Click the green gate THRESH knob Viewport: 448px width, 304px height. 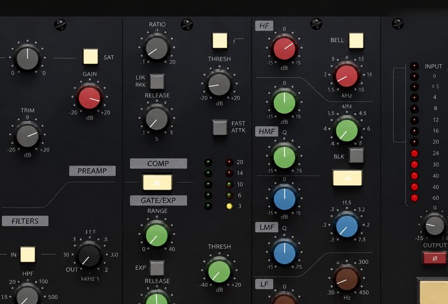coord(219,271)
